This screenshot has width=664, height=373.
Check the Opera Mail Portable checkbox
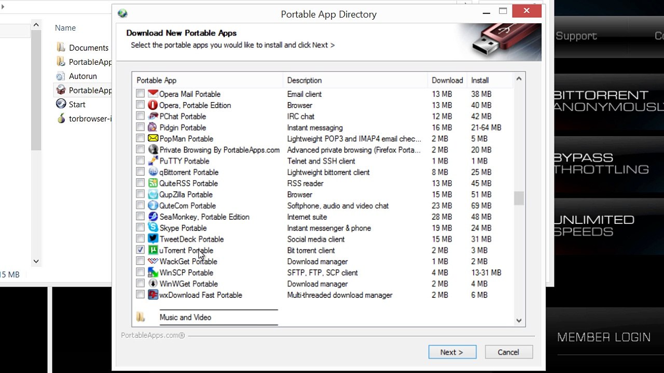141,94
